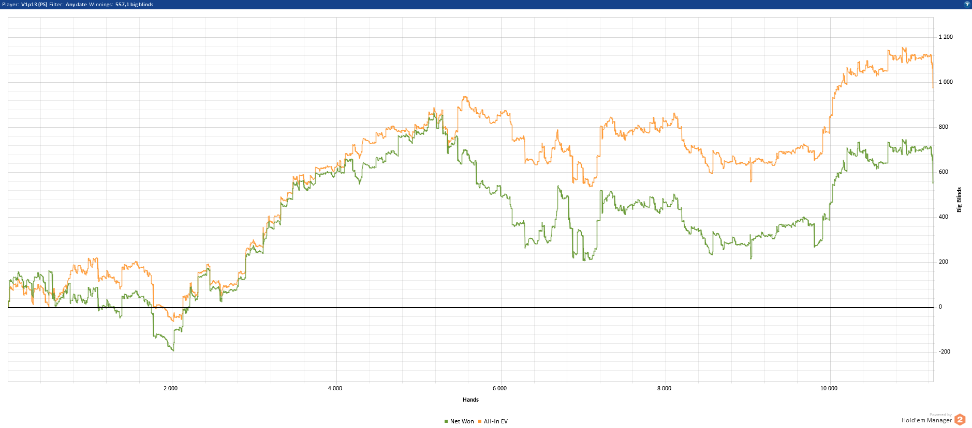Click the 0 big blinds axis label

click(940, 307)
